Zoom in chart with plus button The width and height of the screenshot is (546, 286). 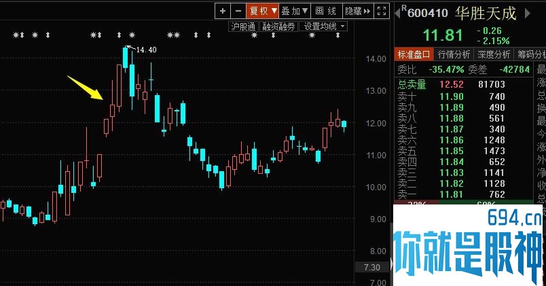[x=223, y=11]
